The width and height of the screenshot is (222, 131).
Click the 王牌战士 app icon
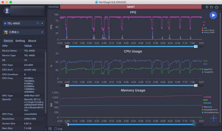(x=6, y=32)
